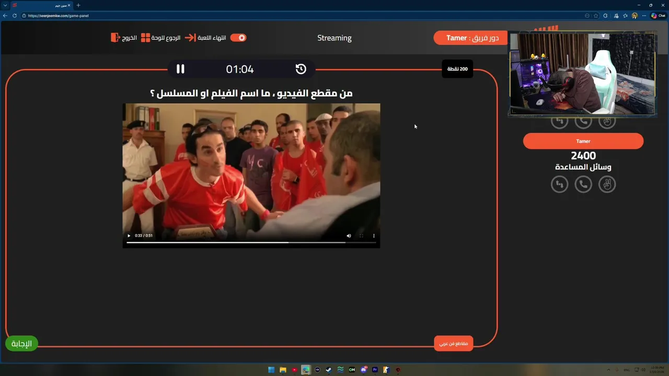Open the video player's fullscreen mode

[361, 236]
